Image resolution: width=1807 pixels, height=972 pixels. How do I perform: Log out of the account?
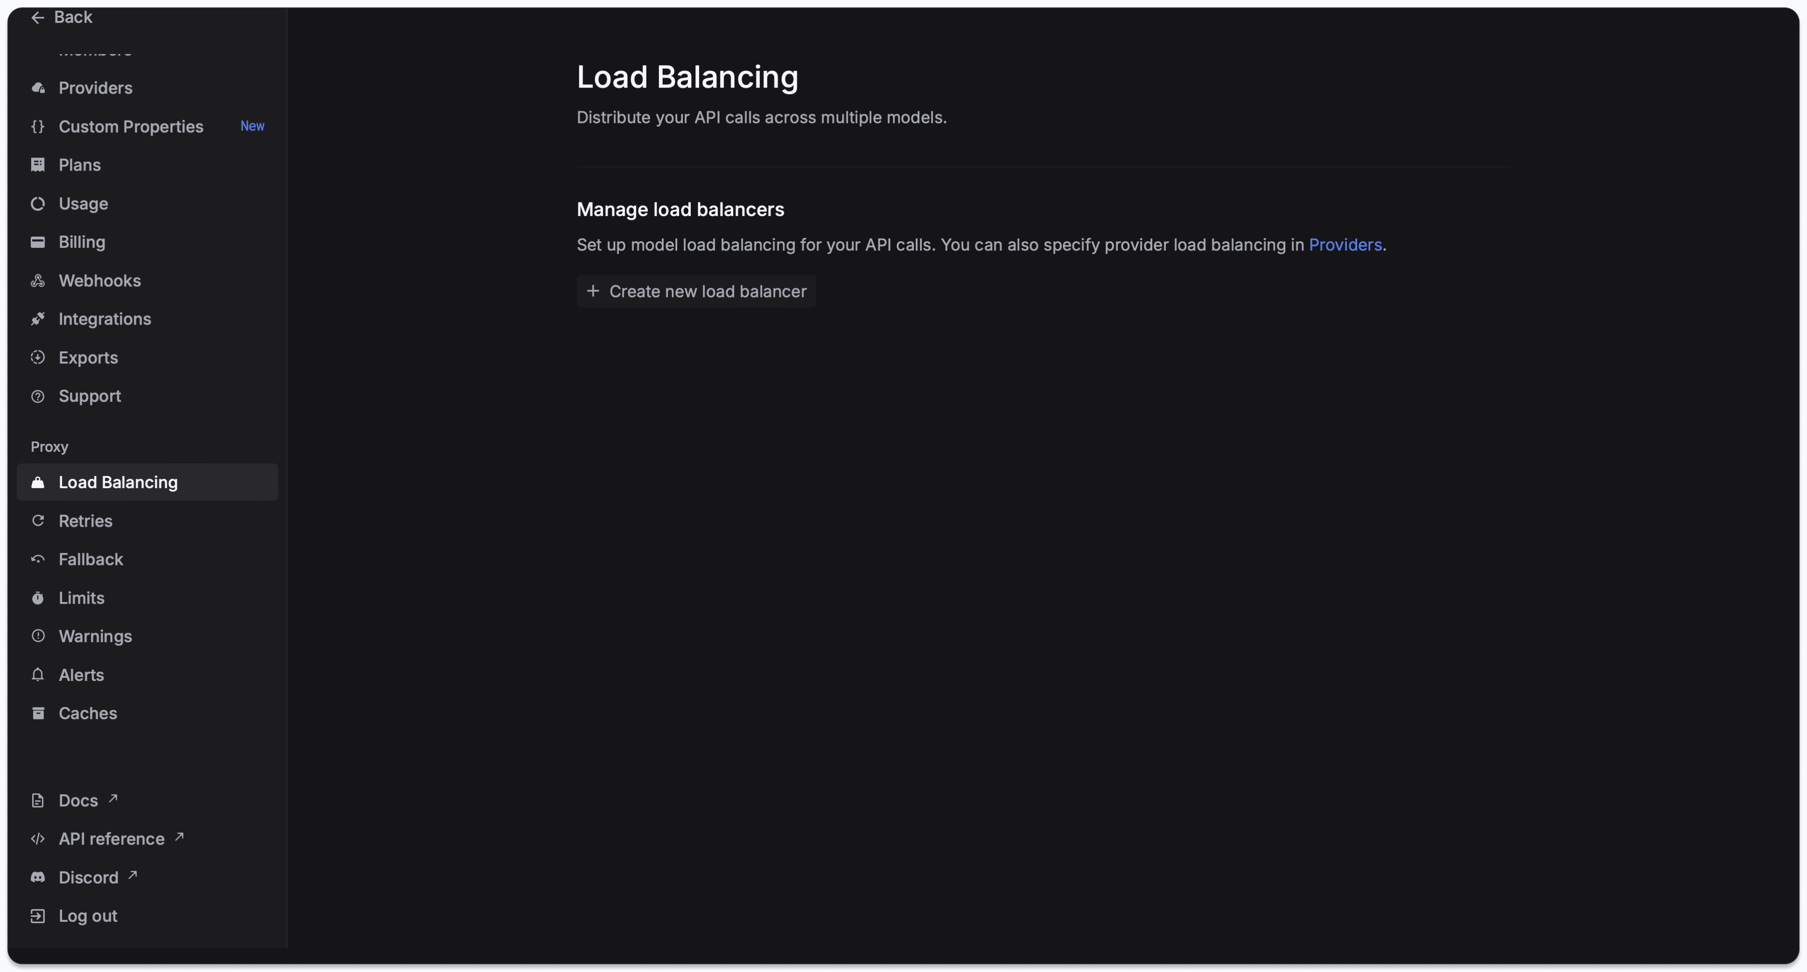(147, 917)
